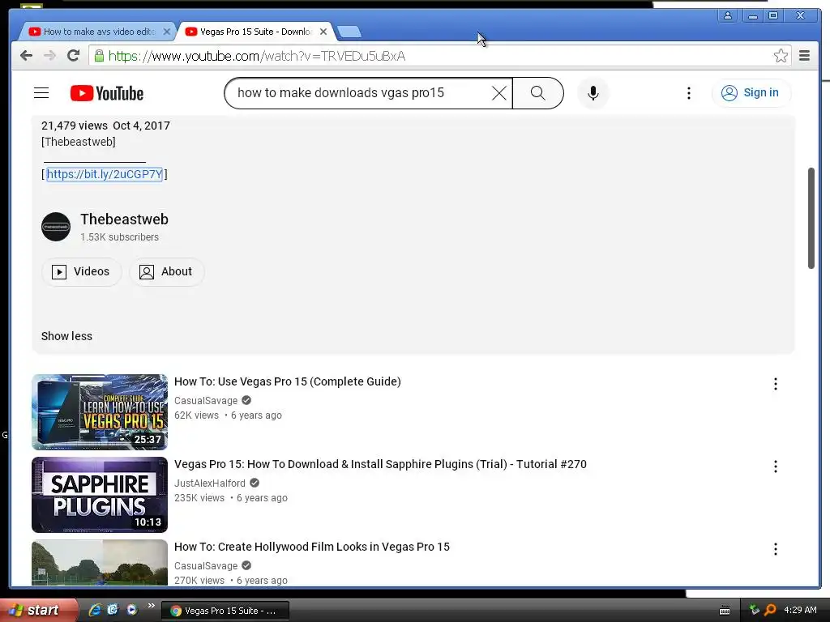This screenshot has height=622, width=830.
Task: Click the '1.53K subscribers' text
Action: [120, 237]
